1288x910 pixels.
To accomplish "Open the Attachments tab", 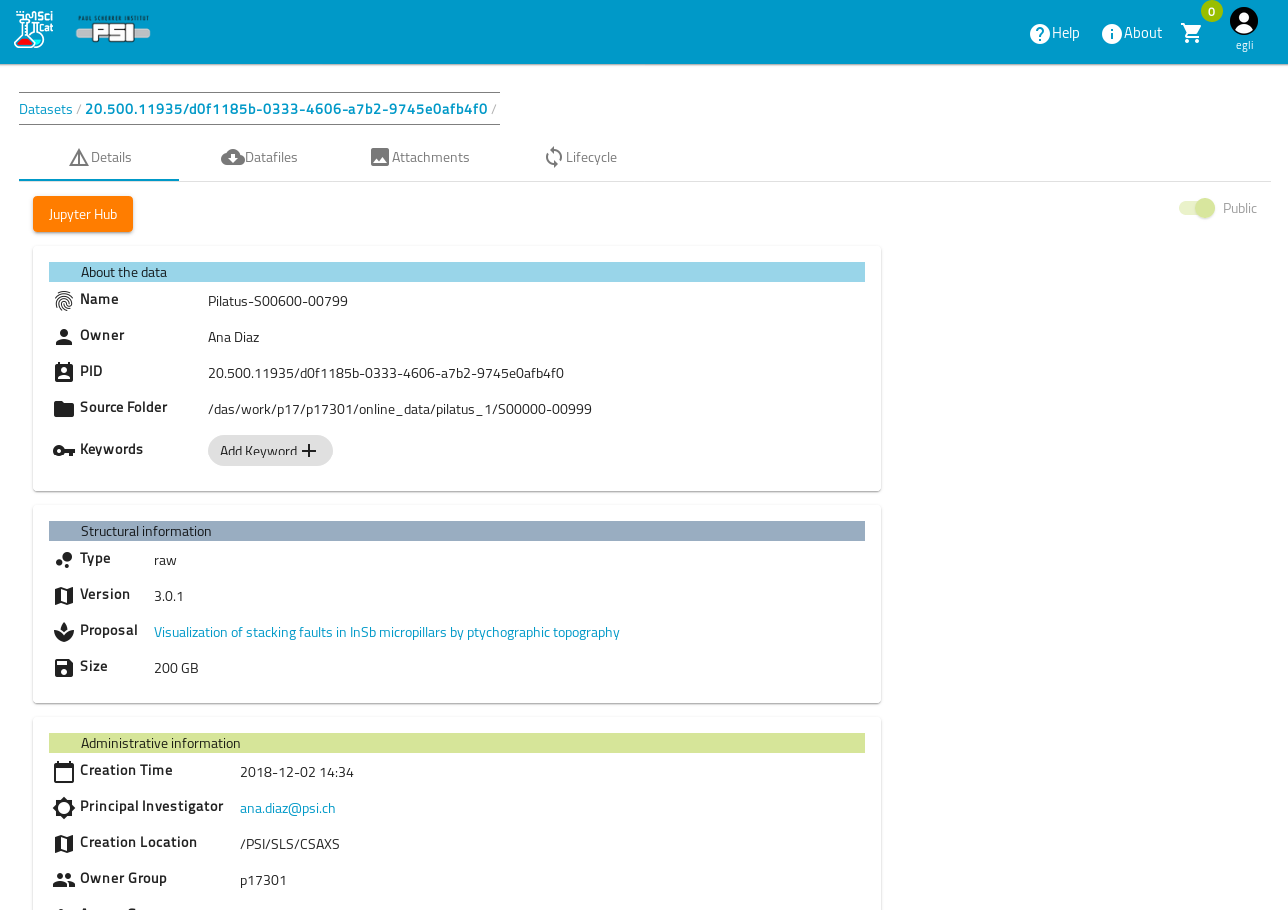I will tap(420, 157).
